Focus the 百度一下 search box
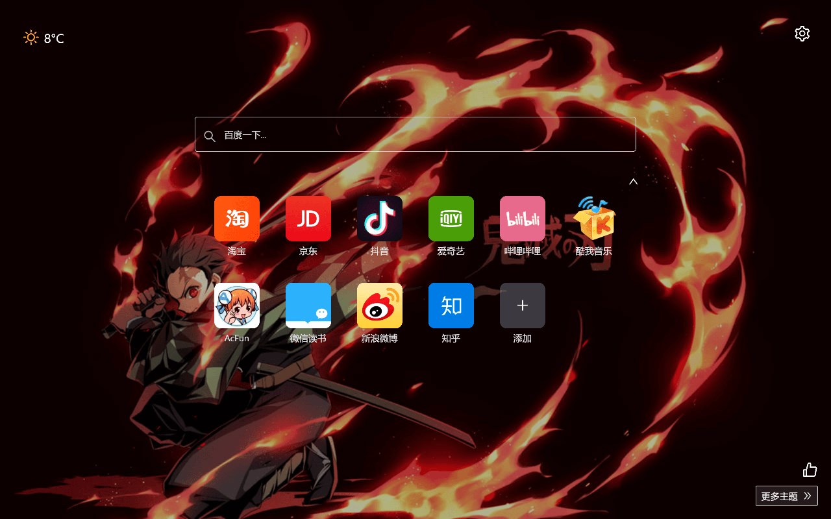The image size is (831, 519). (x=415, y=134)
